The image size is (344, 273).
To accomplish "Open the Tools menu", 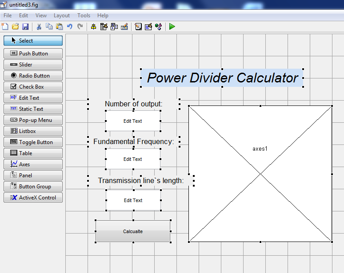I will tap(84, 16).
